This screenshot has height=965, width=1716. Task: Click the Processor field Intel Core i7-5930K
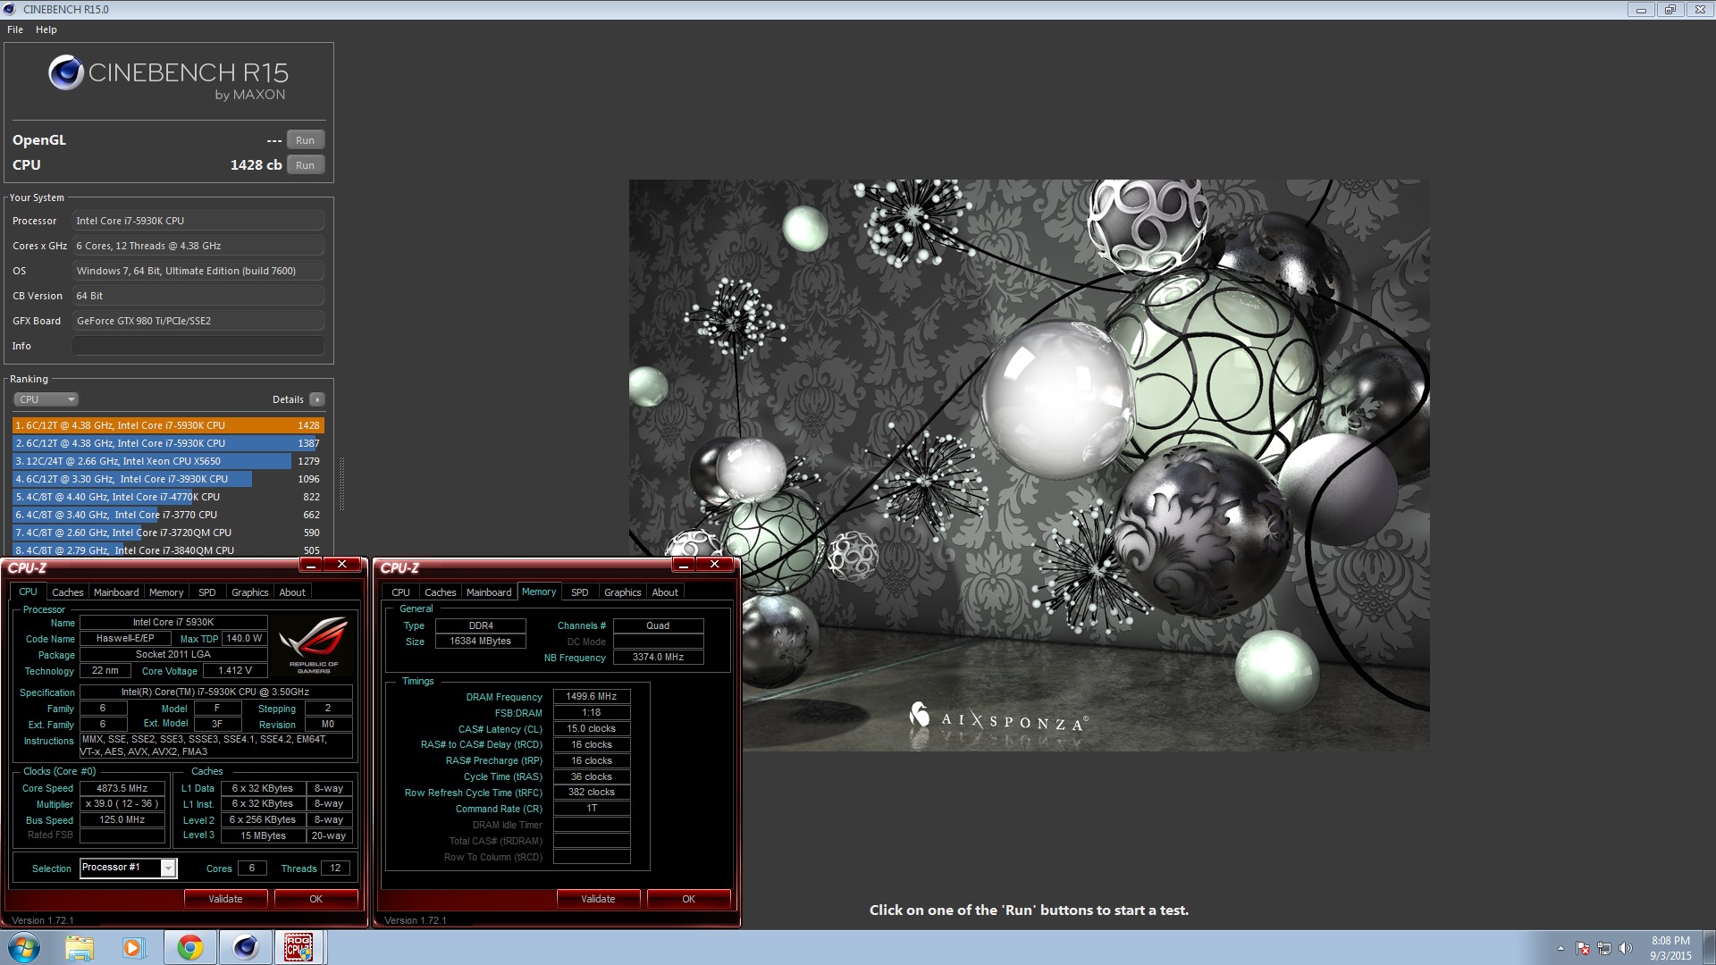point(198,221)
